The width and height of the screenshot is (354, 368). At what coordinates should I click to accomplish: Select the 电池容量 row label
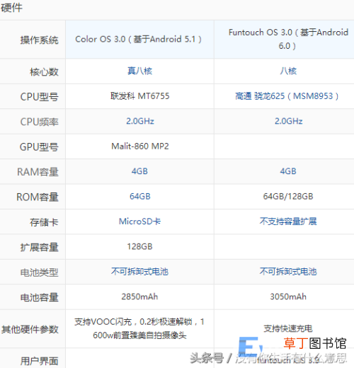tap(39, 297)
